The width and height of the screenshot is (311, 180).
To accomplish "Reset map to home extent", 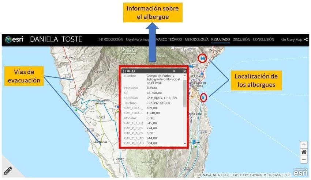I will pos(304,152).
